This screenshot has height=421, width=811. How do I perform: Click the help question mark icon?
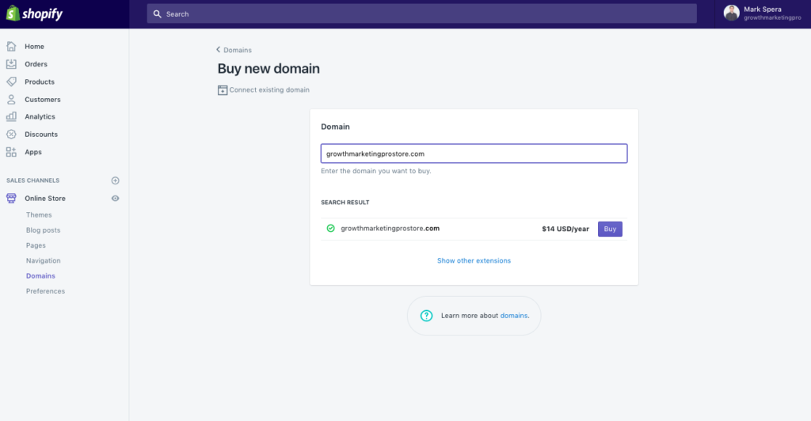(x=426, y=316)
